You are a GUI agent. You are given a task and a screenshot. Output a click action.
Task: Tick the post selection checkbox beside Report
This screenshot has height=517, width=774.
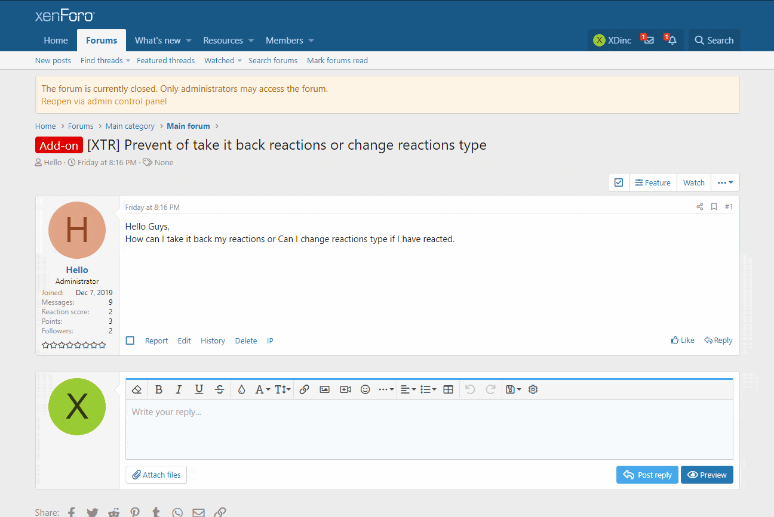[130, 340]
